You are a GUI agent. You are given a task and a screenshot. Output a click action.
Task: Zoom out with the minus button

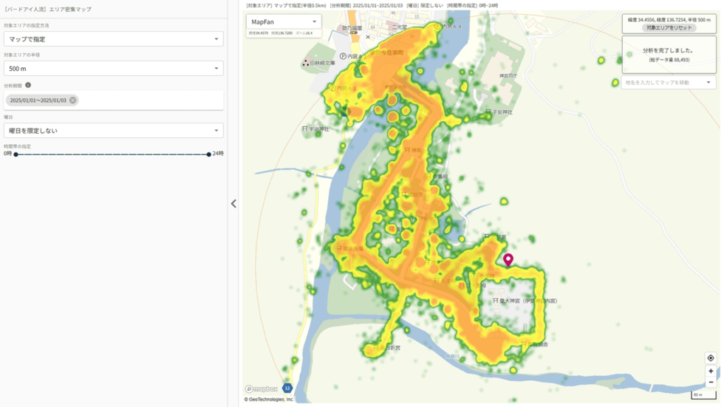(x=711, y=382)
